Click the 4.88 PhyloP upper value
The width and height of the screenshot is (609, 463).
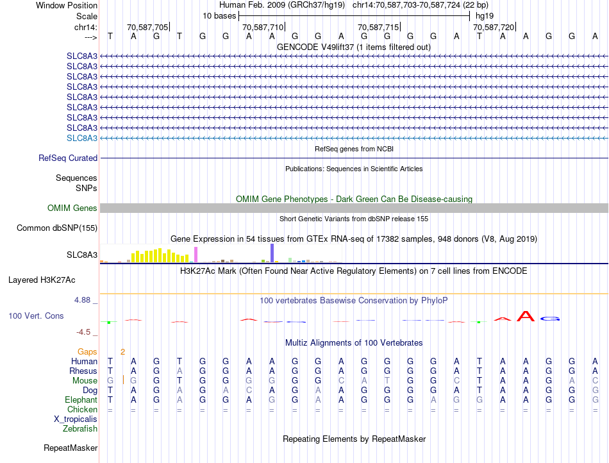click(82, 300)
